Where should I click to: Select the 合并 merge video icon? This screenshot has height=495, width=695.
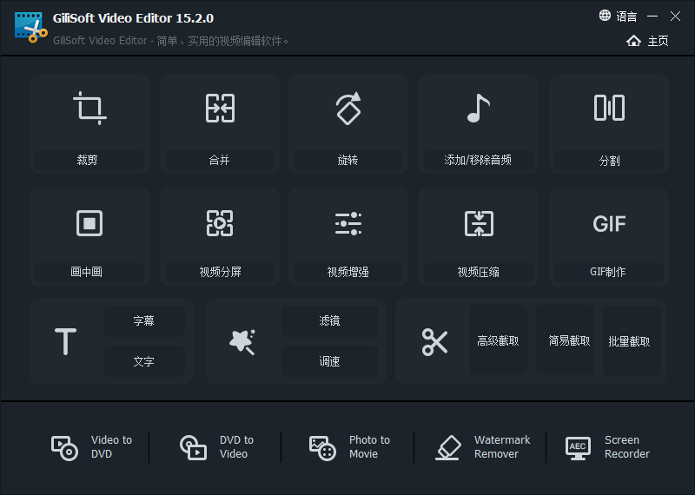(219, 109)
